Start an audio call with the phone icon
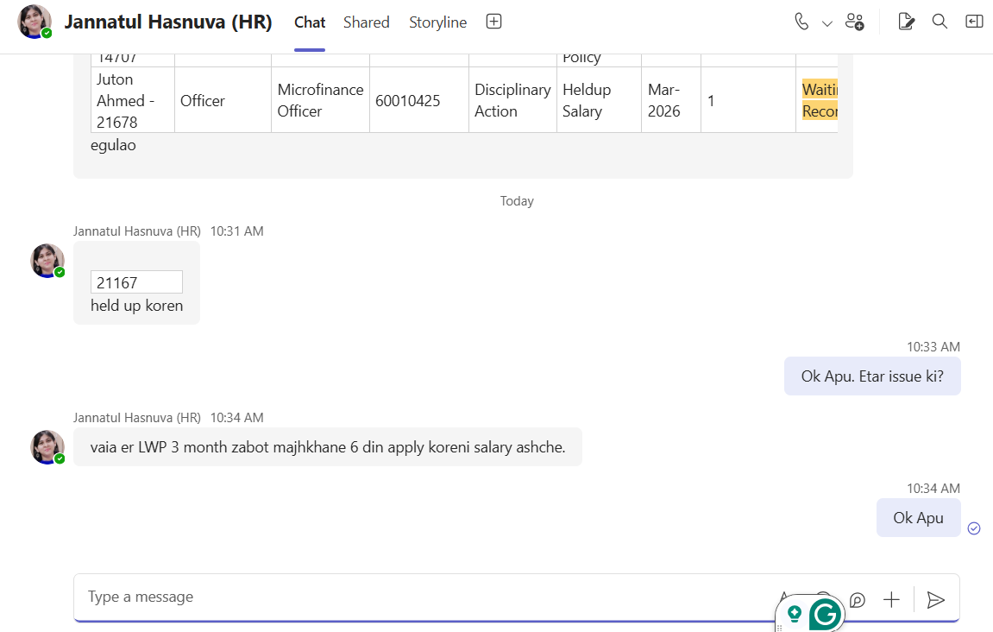Viewport: 993px width, 632px height. coord(801,22)
